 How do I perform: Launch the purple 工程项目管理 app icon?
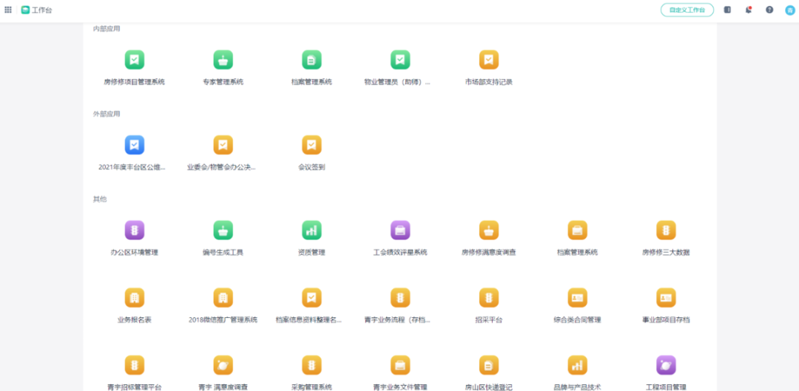click(x=666, y=364)
